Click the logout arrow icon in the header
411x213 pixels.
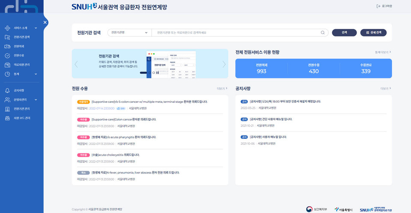tap(378, 6)
